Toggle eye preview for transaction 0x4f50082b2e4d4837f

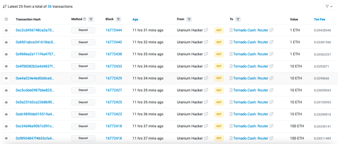(x=6, y=66)
